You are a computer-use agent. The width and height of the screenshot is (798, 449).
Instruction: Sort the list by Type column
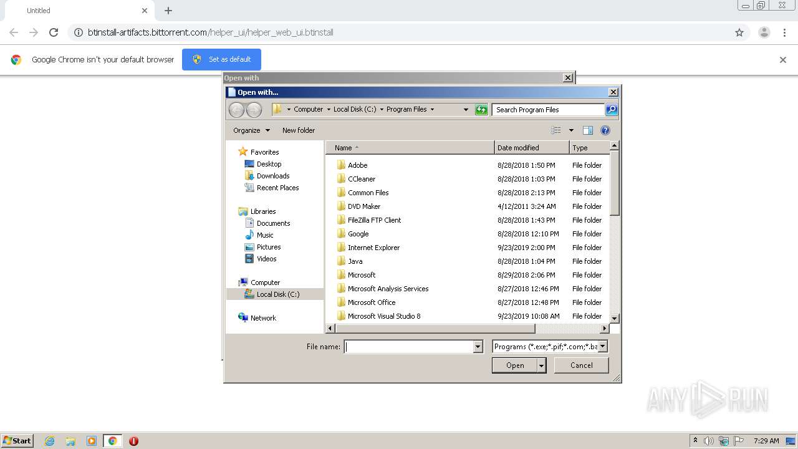[x=589, y=148]
